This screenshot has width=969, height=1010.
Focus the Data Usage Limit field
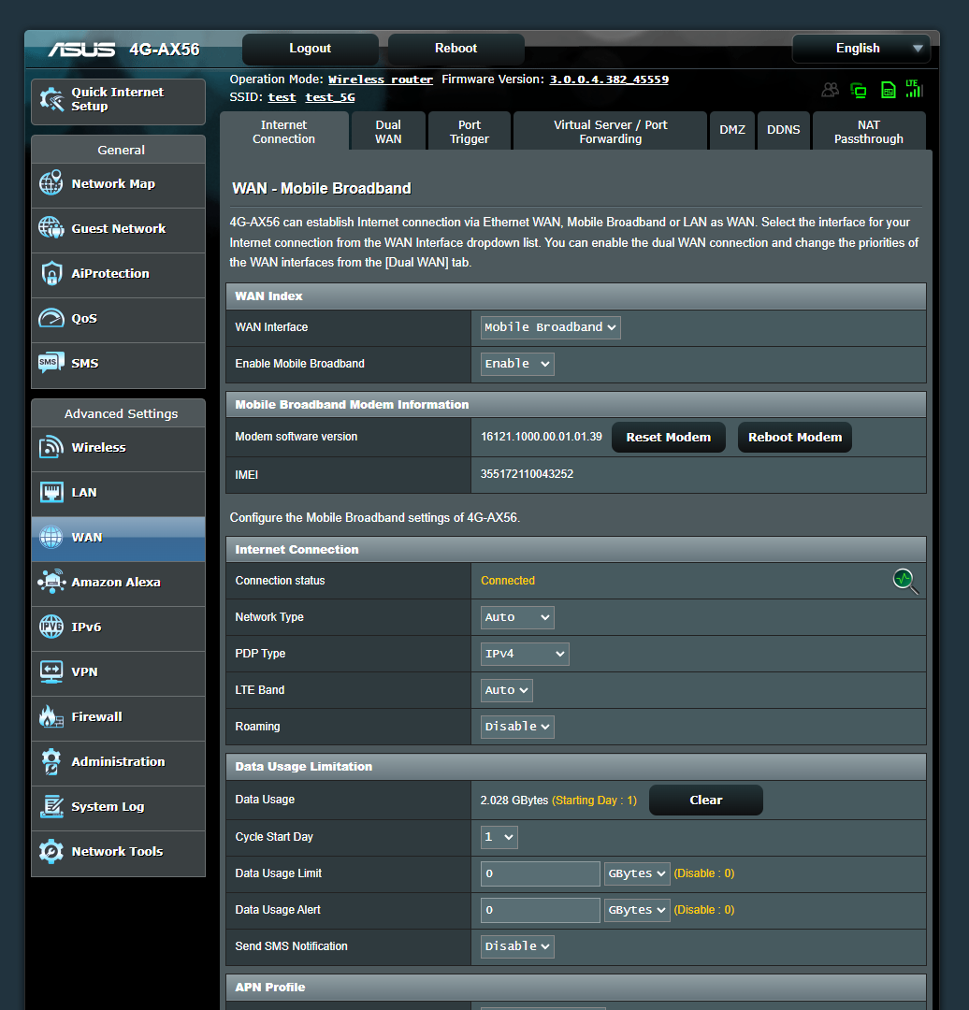click(x=540, y=873)
